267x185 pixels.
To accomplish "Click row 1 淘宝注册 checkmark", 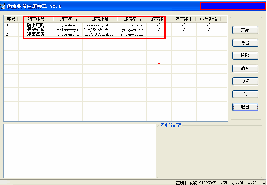I will click(184, 30).
